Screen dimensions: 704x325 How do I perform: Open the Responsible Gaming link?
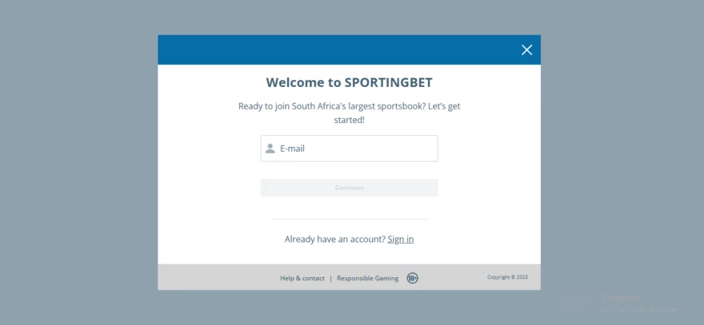coord(368,279)
